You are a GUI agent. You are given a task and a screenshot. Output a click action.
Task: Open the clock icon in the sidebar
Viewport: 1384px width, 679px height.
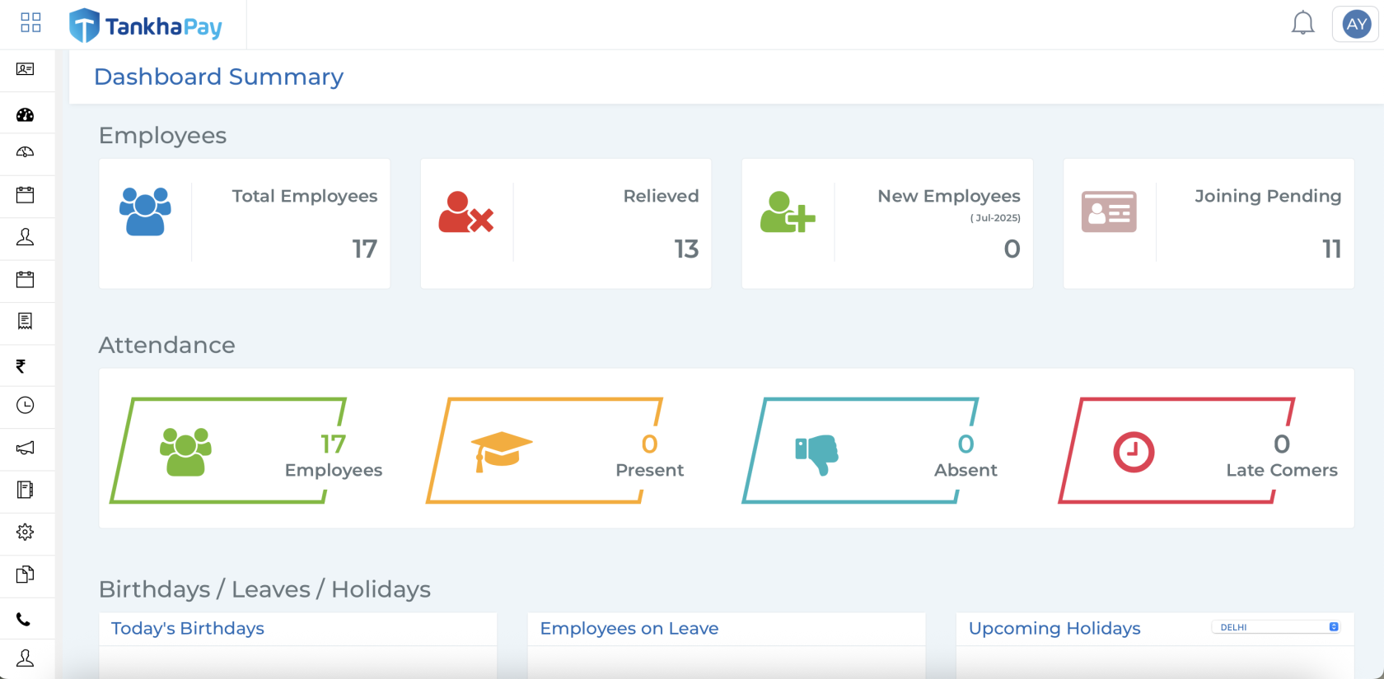click(26, 405)
